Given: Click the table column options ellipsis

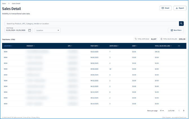Looking at the screenshot, I should 179,46.
